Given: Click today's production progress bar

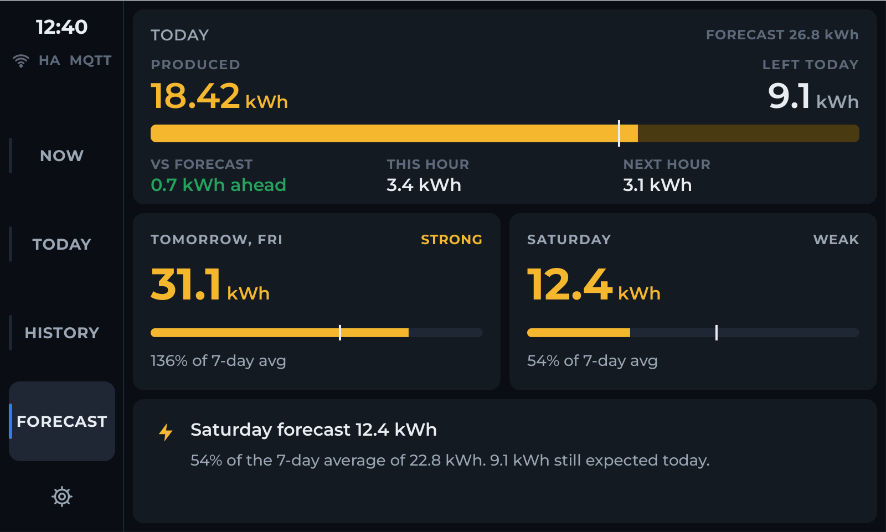Looking at the screenshot, I should coord(505,133).
